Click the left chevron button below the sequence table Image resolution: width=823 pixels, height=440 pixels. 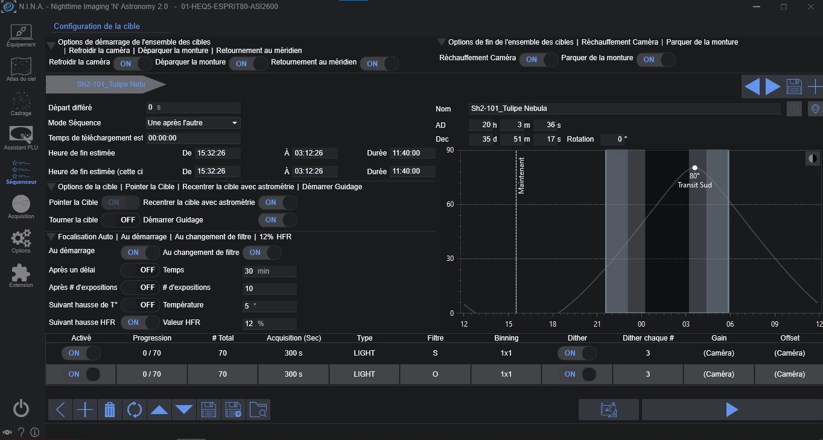pos(60,410)
